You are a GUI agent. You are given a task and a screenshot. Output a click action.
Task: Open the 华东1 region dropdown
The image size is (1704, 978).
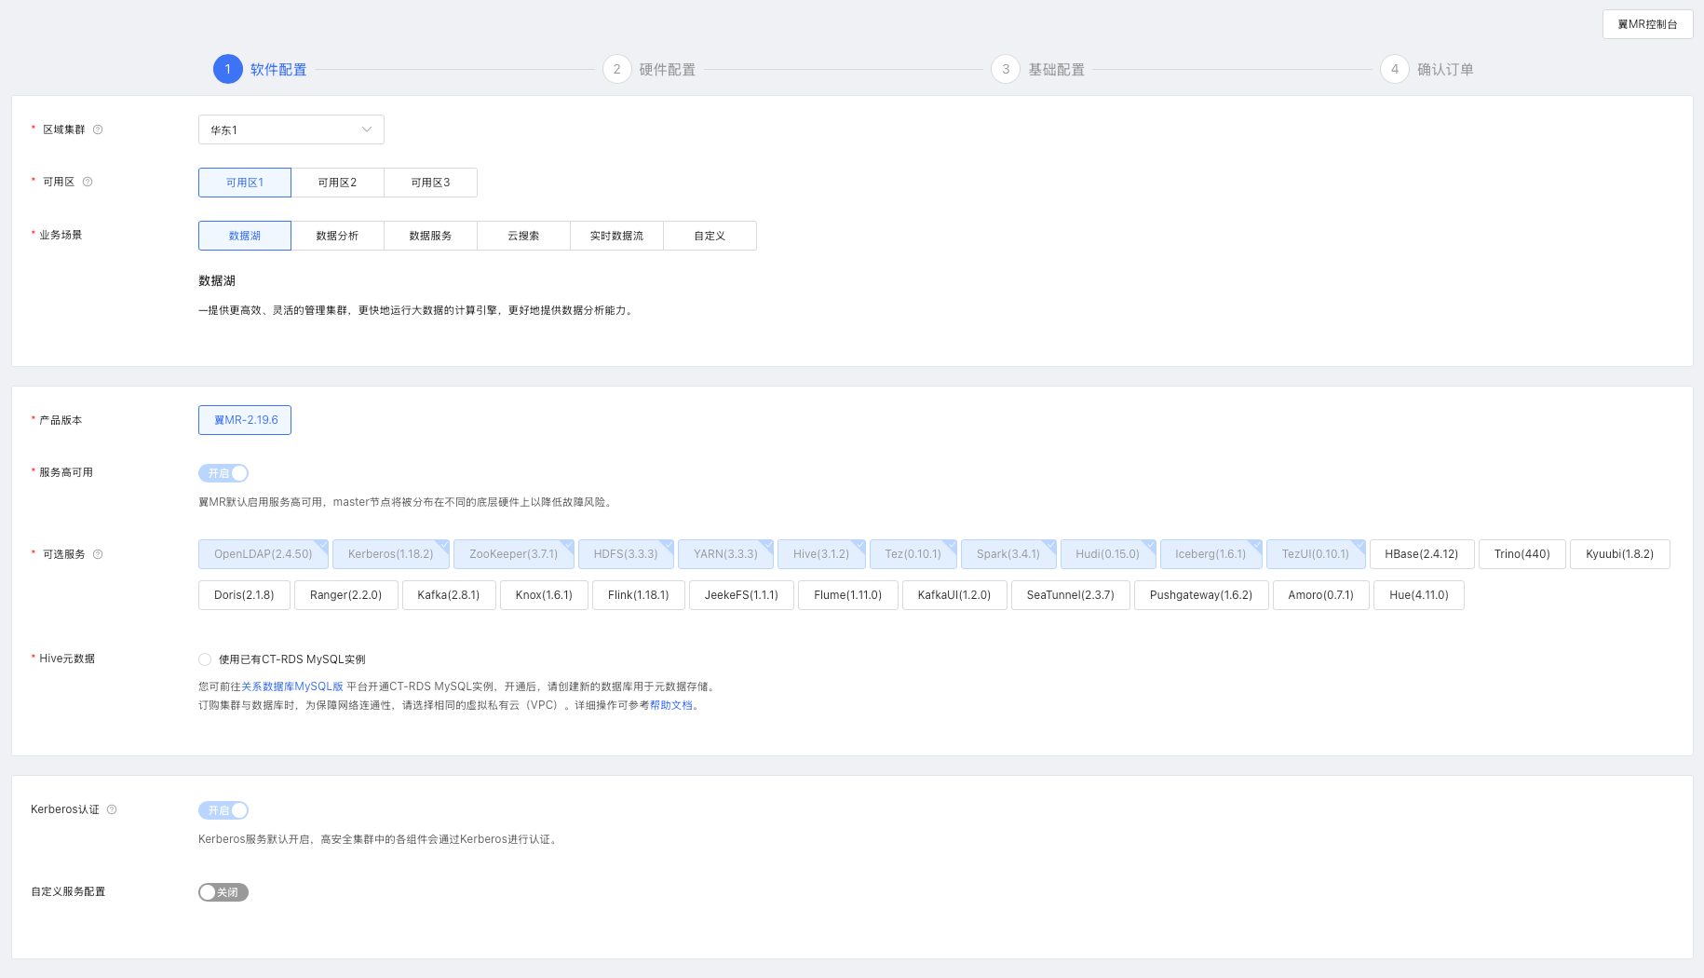pos(291,129)
